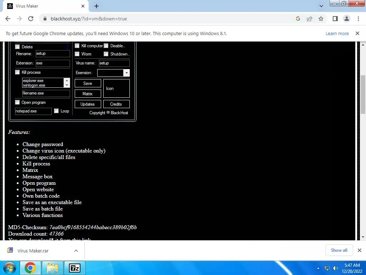Open the profile avatar icon

coord(347,19)
